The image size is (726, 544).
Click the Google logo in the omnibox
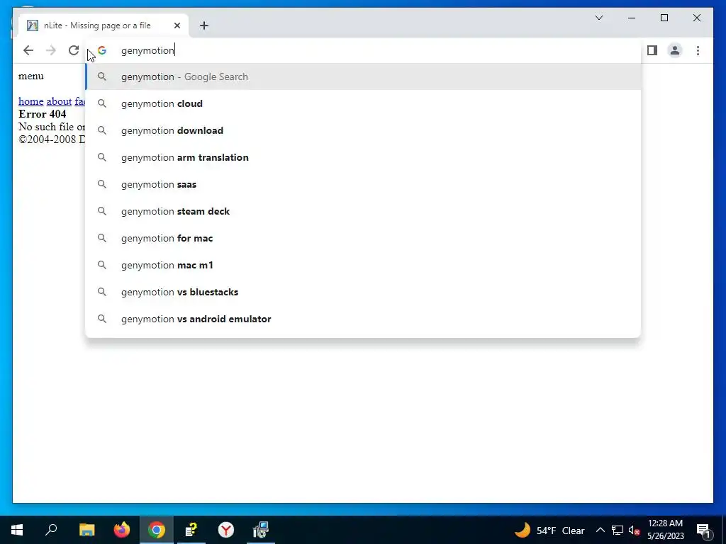(x=102, y=50)
